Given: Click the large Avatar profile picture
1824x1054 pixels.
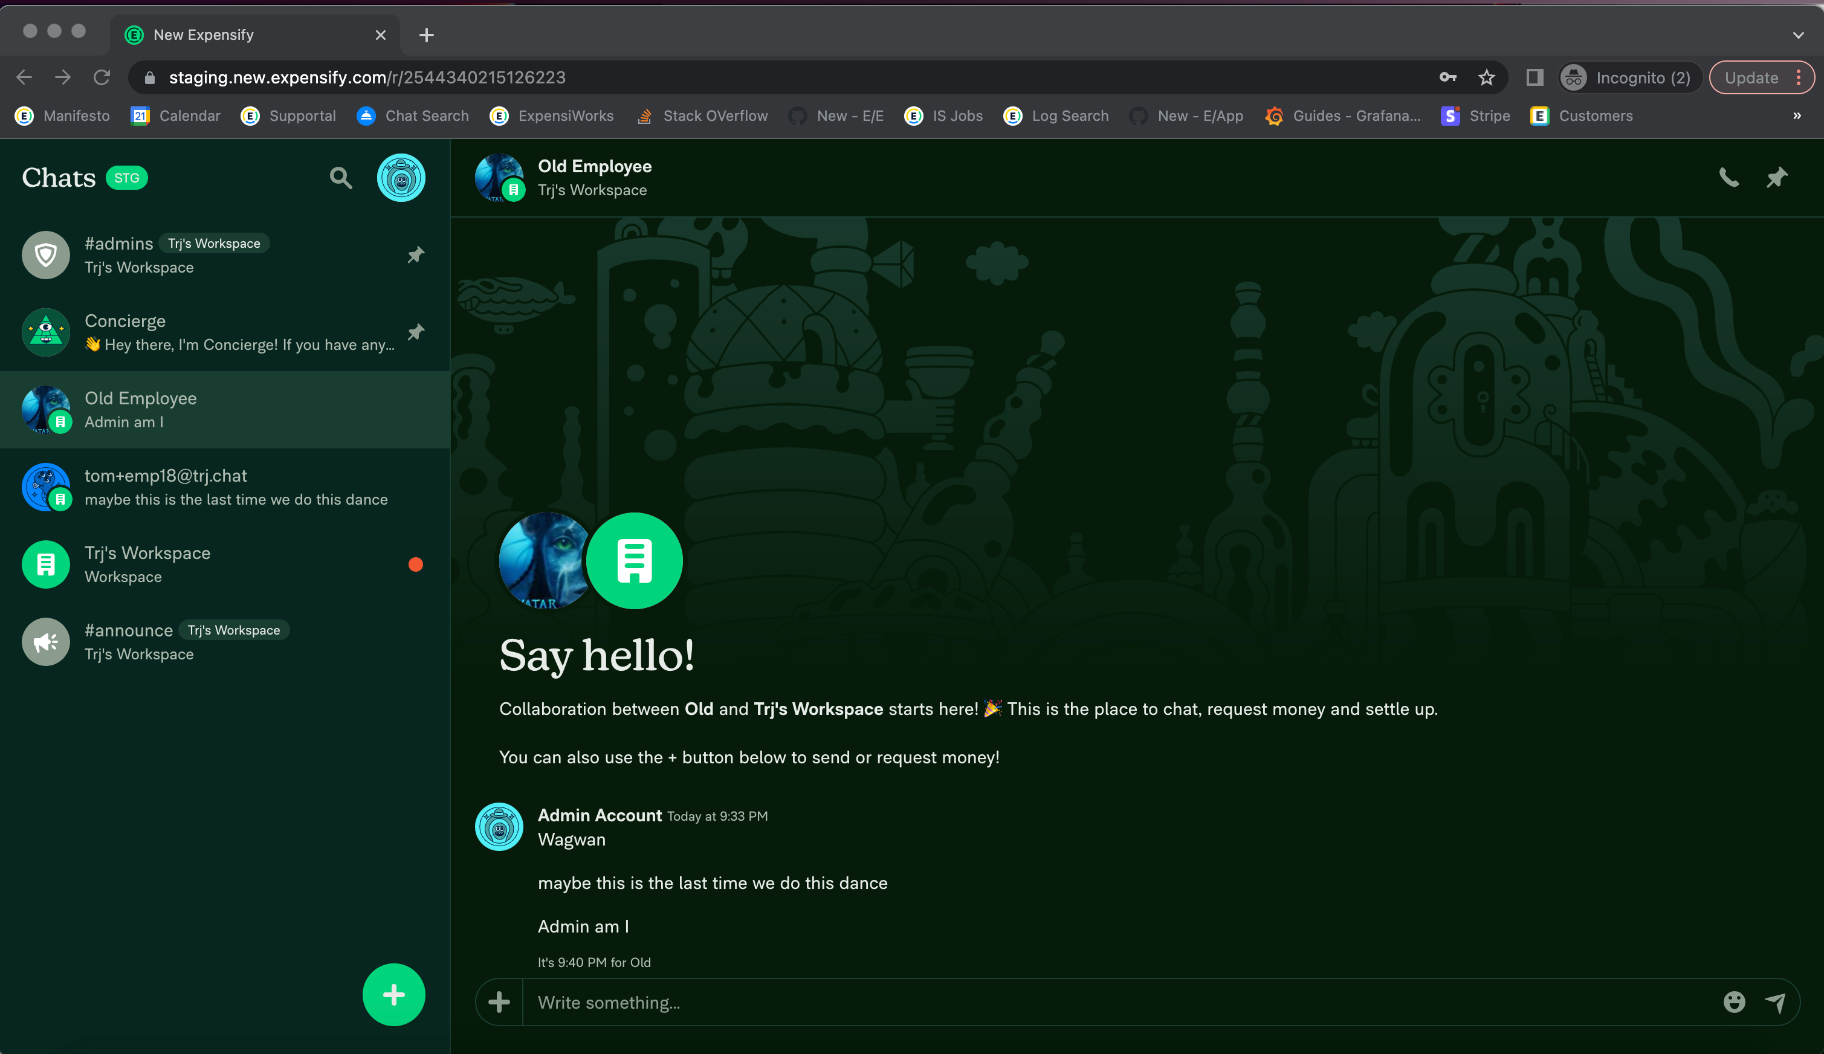Looking at the screenshot, I should click(546, 561).
